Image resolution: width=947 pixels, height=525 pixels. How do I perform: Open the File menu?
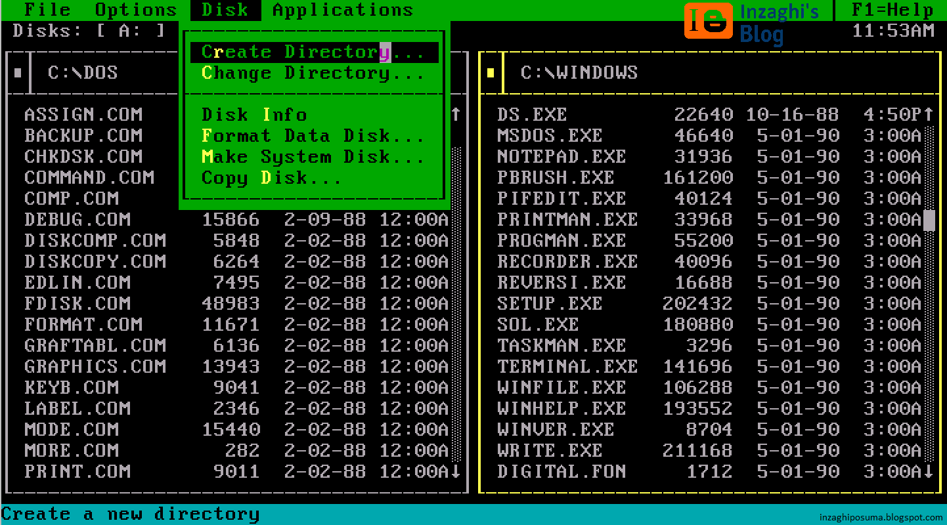coord(47,10)
